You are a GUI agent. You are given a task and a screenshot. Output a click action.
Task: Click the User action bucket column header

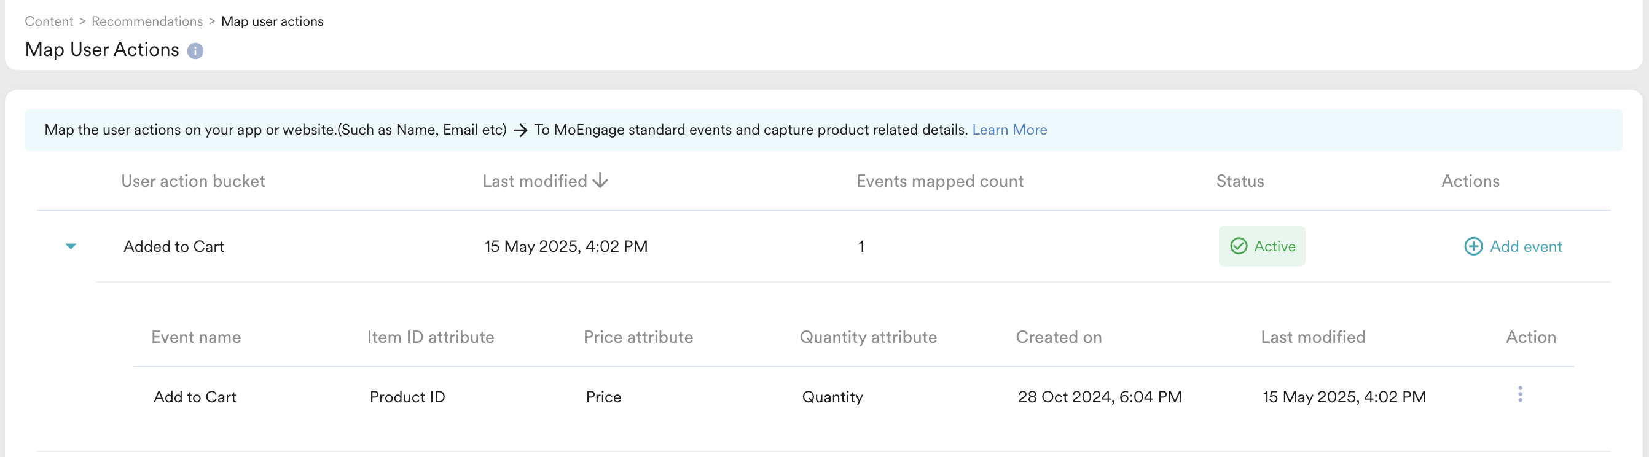pyautogui.click(x=193, y=181)
